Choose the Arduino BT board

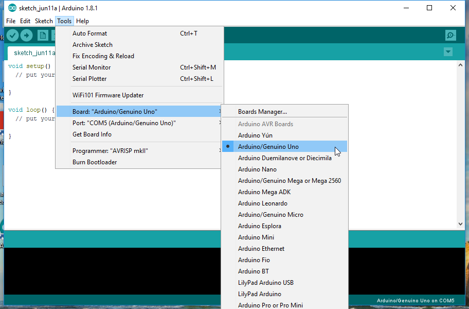point(284,271)
